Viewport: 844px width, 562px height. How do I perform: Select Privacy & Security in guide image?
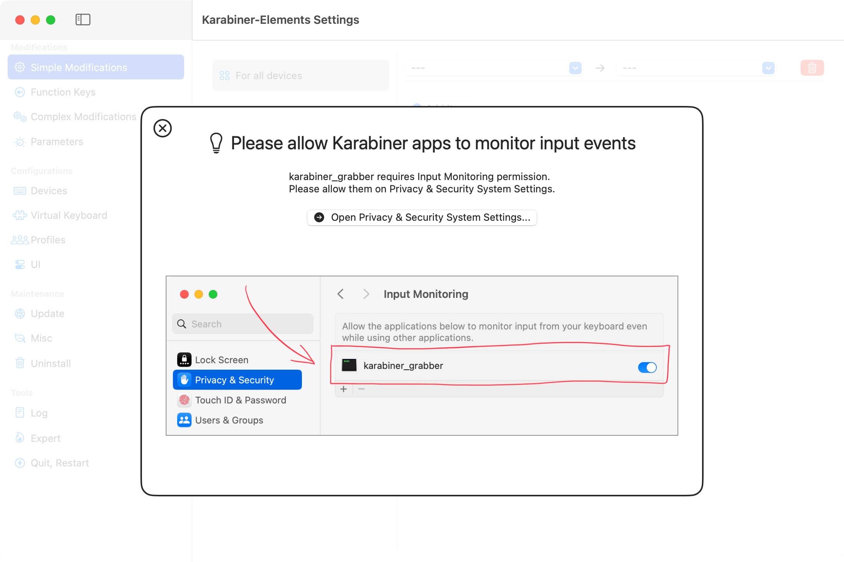(x=237, y=380)
